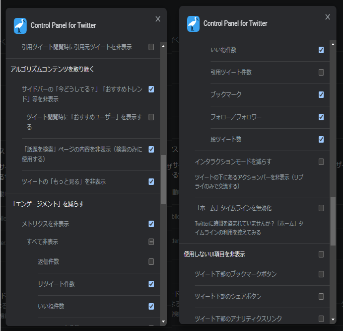The image size is (343, 331).
Task: Enable 引用ツイート件数 checkbox
Action: pos(321,72)
